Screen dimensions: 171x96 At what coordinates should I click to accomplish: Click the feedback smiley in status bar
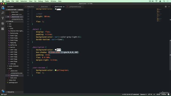pyautogui.click(x=169, y=94)
